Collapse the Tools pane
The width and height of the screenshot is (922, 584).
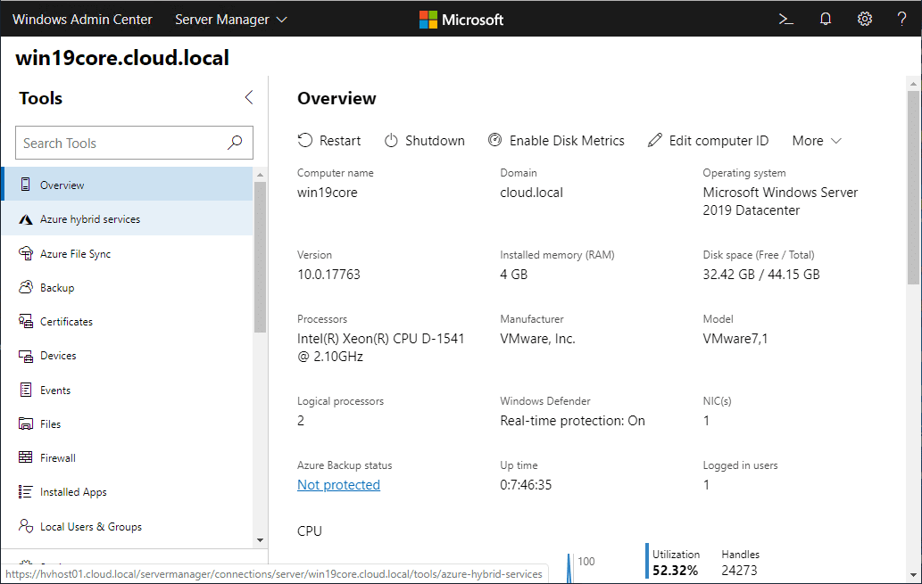[248, 98]
